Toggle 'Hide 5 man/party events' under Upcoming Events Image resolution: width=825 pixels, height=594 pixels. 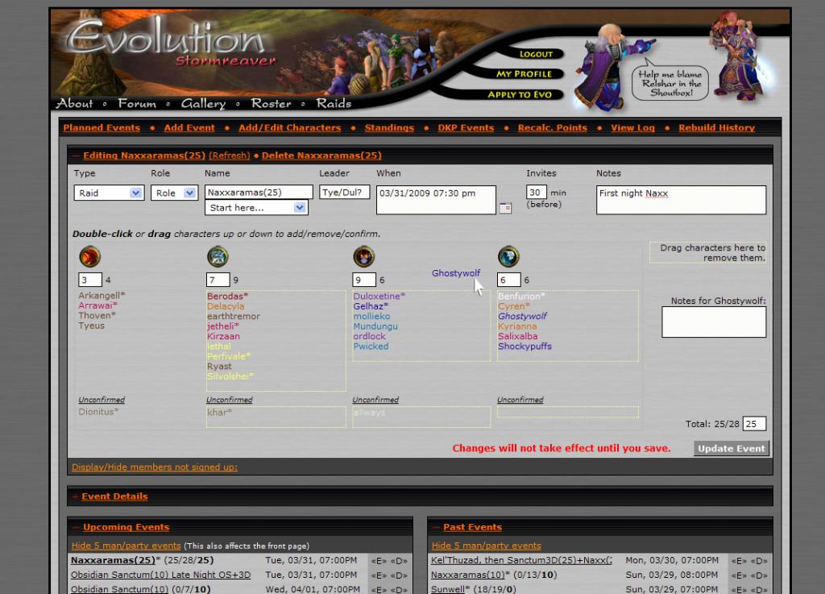click(126, 546)
